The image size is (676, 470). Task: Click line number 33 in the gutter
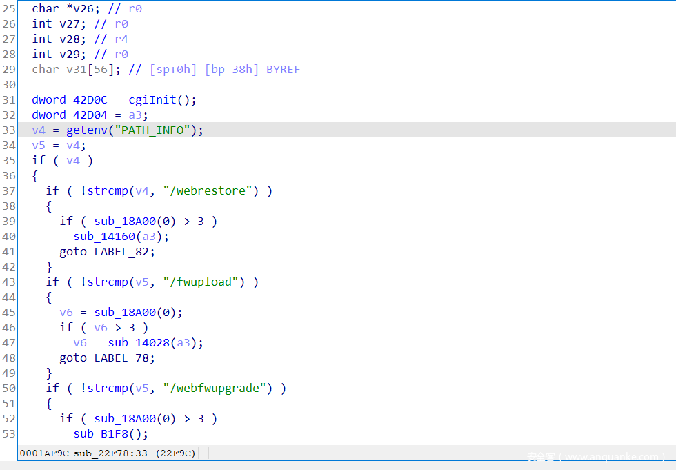(9, 130)
